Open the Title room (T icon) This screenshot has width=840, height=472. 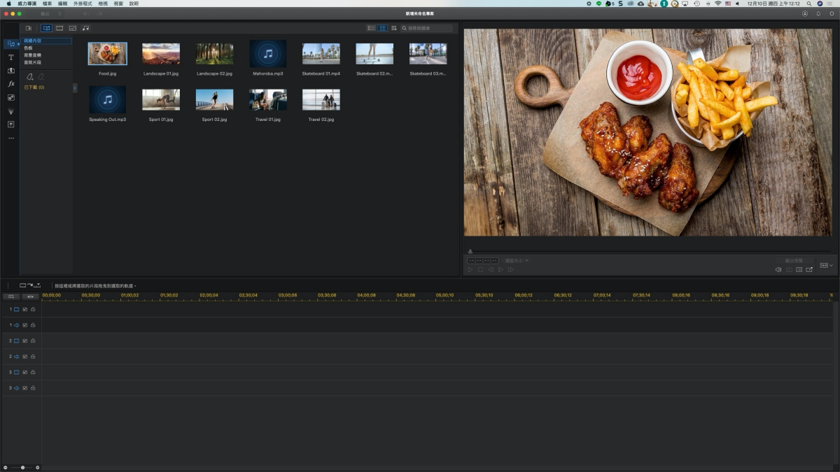coord(10,57)
